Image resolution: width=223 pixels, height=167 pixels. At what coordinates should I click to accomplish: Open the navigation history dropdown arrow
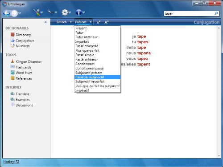point(20,13)
